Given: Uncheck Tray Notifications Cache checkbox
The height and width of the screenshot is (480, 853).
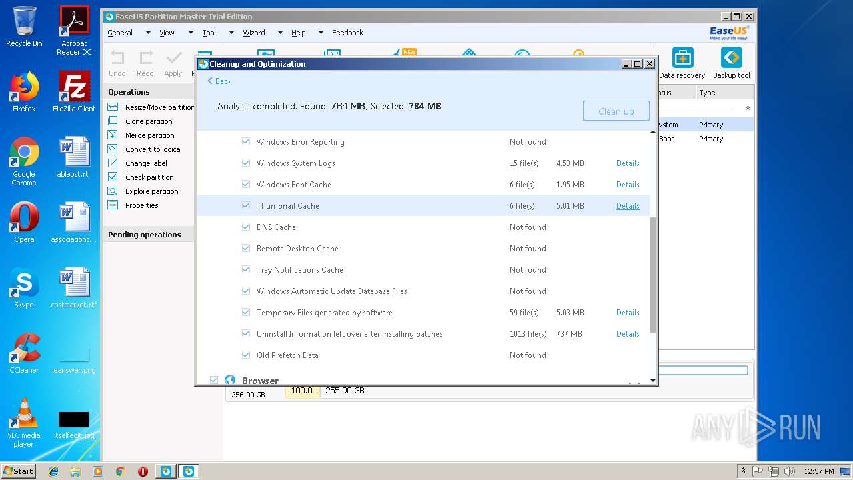Looking at the screenshot, I should pos(246,270).
